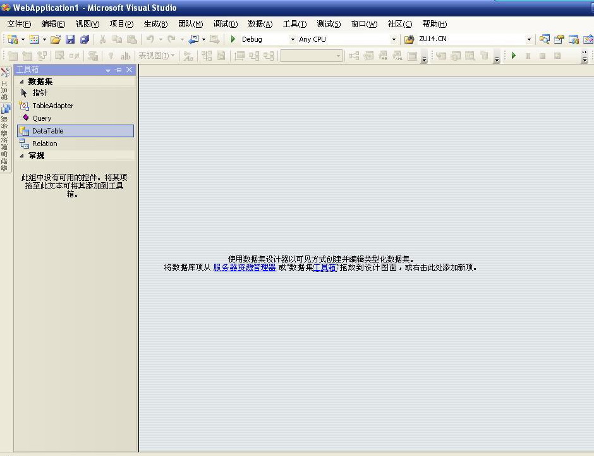Open the 团队(M) menu
The image size is (594, 456).
coord(191,24)
